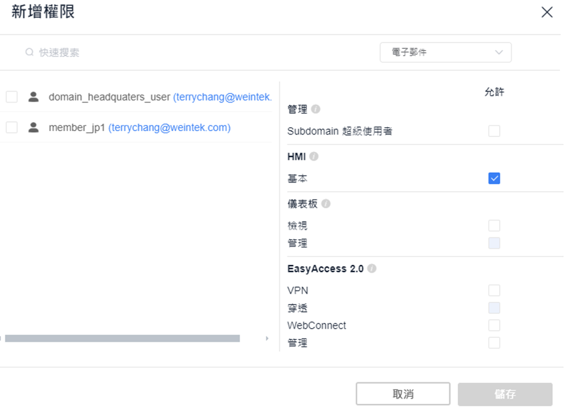Enable the WebConnect permission checkbox

(494, 326)
